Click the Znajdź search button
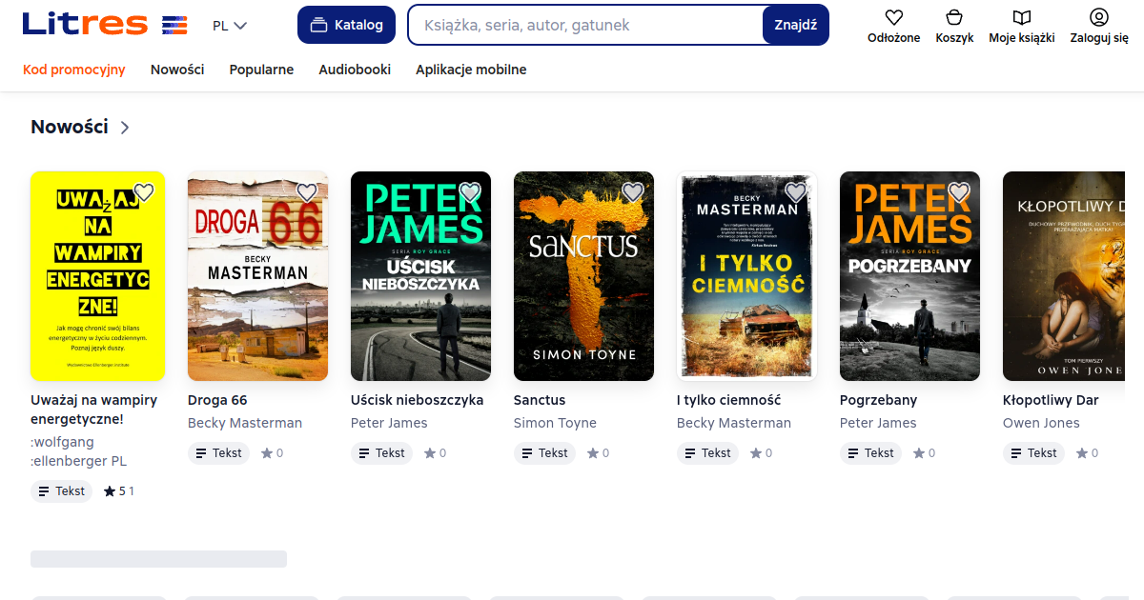The height and width of the screenshot is (600, 1144). tap(796, 25)
